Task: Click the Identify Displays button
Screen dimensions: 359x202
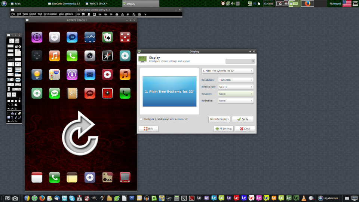Action: (219, 119)
